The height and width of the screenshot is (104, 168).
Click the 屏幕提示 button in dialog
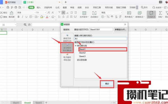120,29
